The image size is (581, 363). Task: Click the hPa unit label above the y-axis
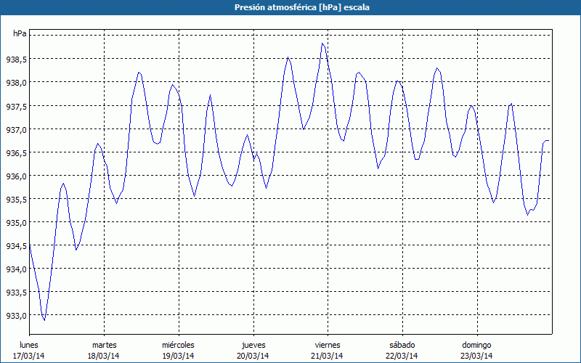pos(20,34)
